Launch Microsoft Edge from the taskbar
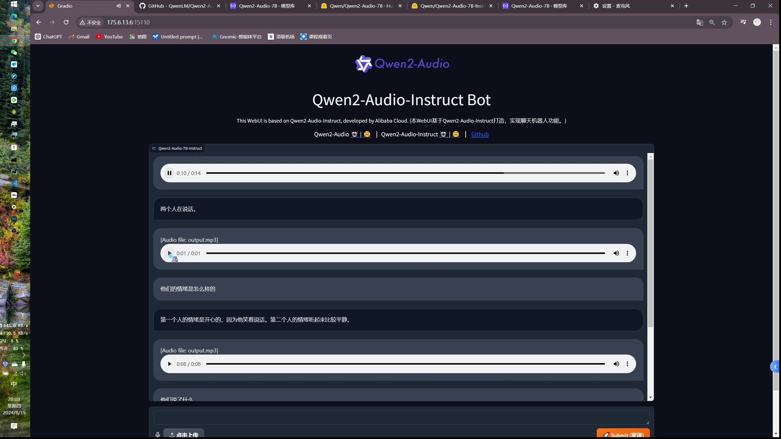781x439 pixels. (x=14, y=17)
